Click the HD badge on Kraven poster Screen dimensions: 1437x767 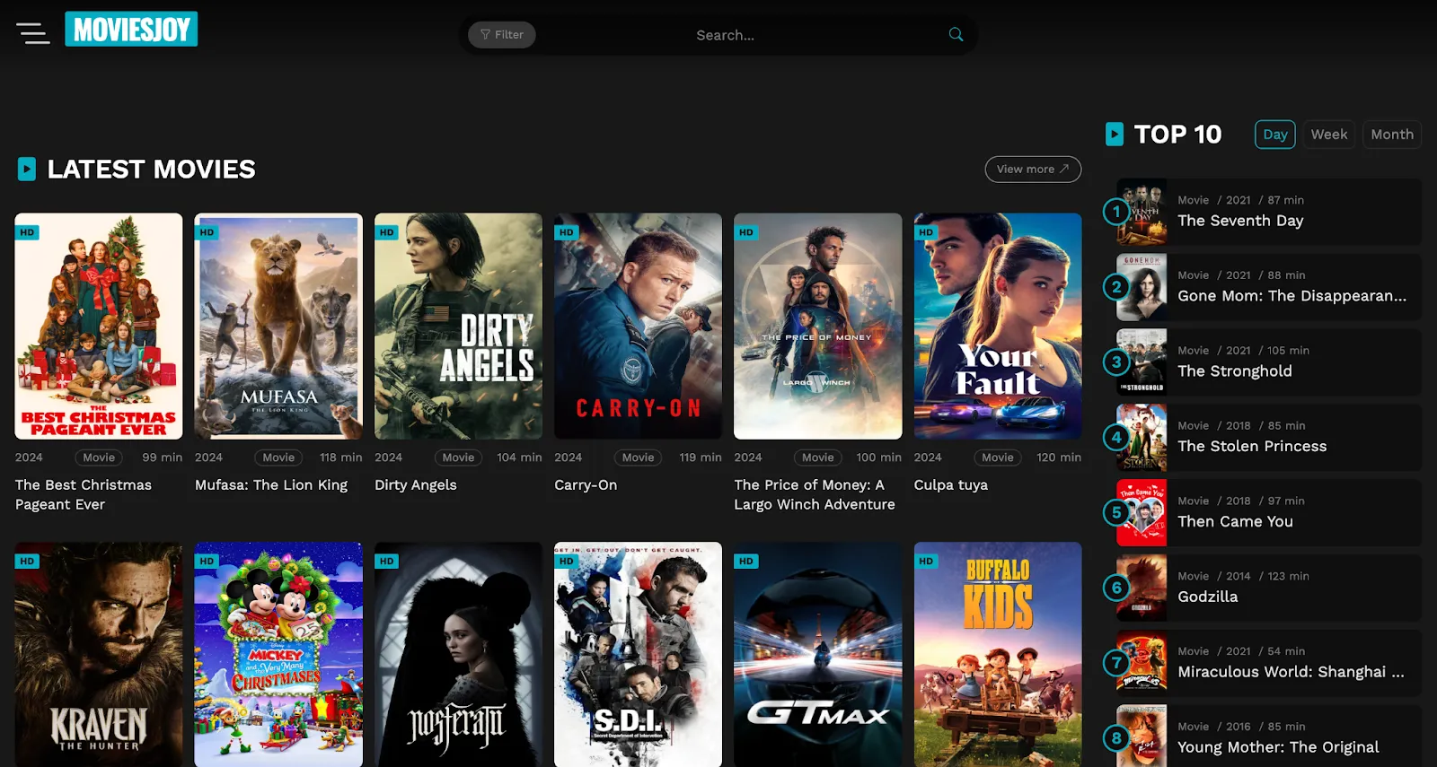tap(28, 562)
